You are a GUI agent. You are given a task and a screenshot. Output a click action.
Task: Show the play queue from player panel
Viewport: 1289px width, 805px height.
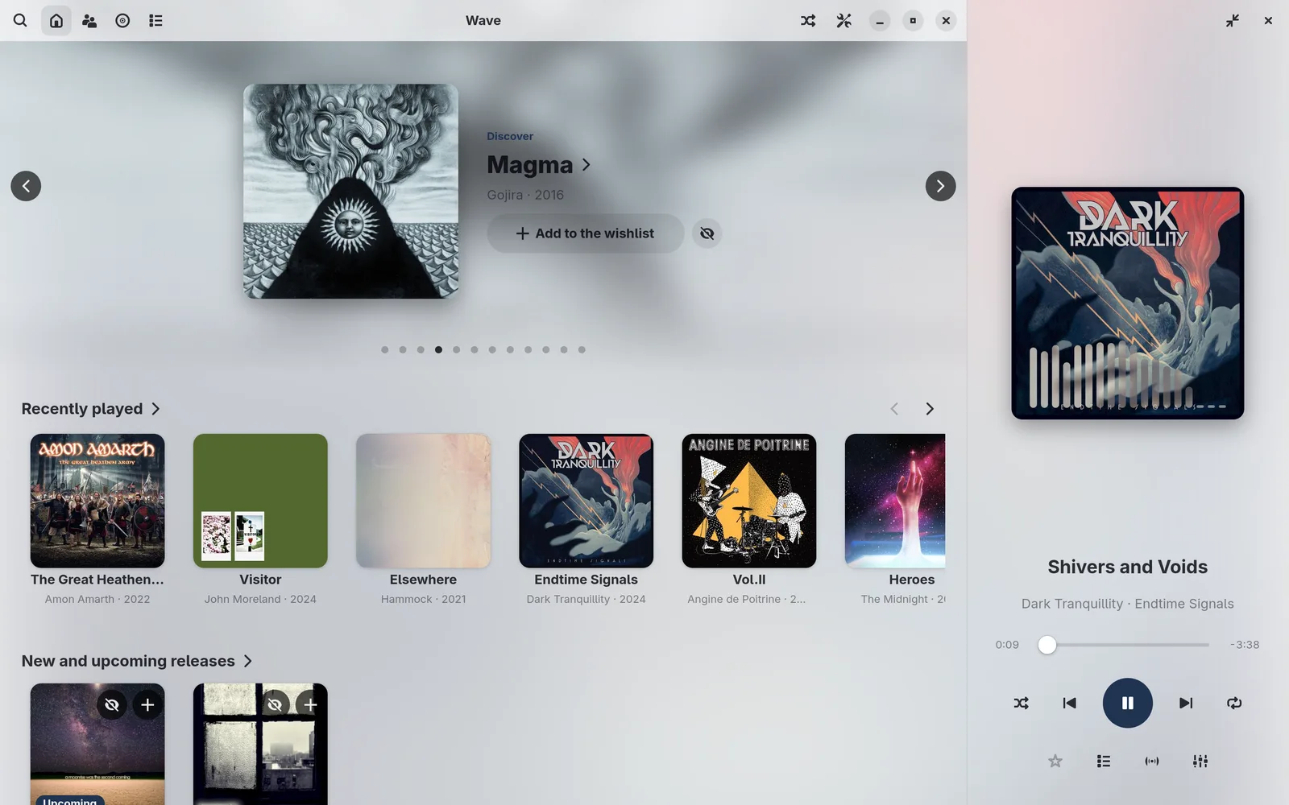(x=1104, y=761)
